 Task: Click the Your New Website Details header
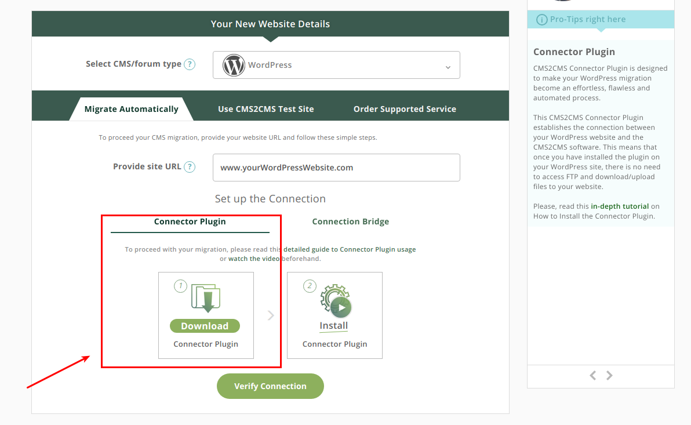tap(270, 24)
